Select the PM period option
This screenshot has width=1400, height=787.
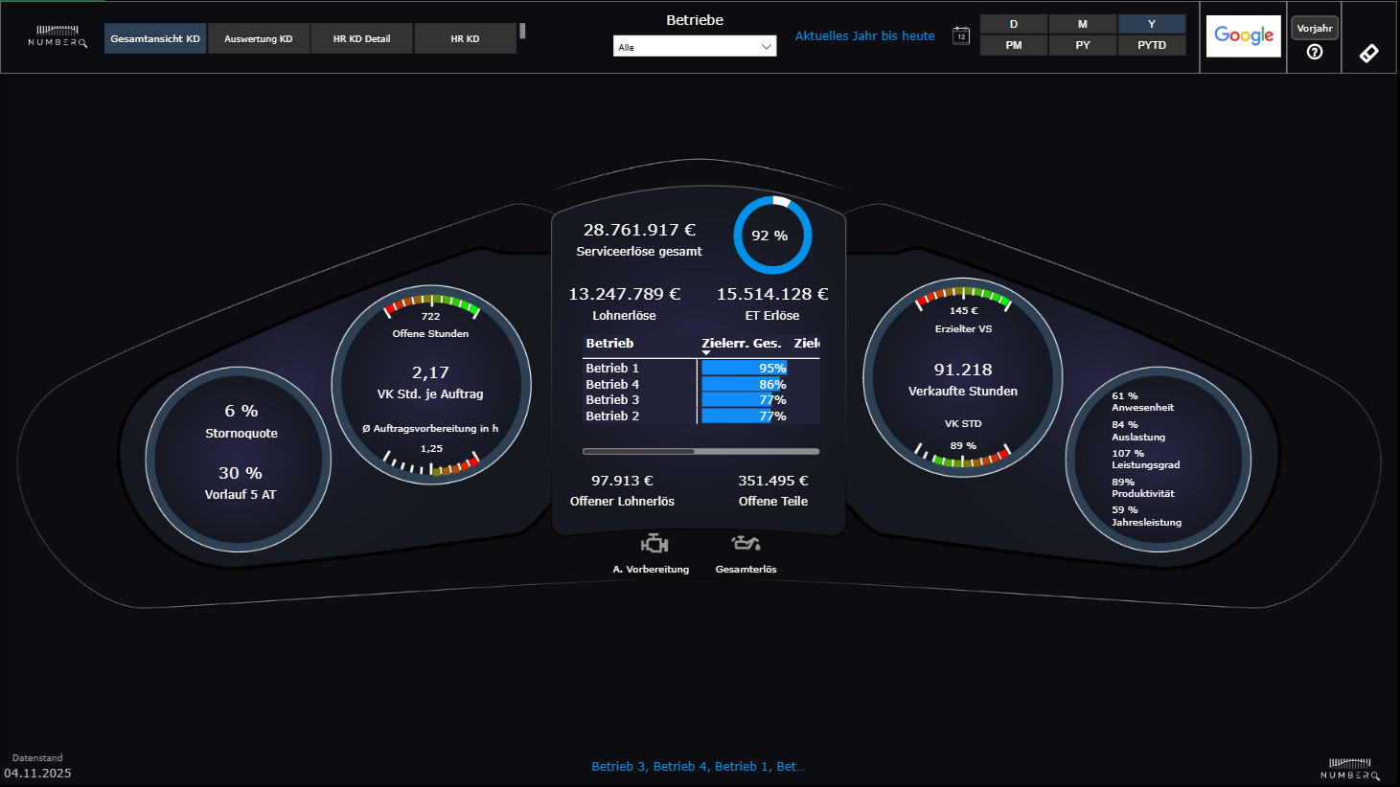(1013, 45)
